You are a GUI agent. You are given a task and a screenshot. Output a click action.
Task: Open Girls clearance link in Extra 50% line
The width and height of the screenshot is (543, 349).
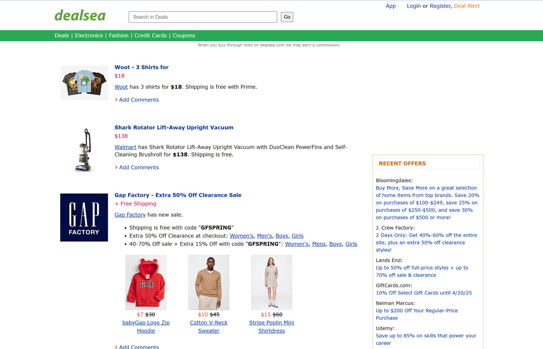point(298,236)
